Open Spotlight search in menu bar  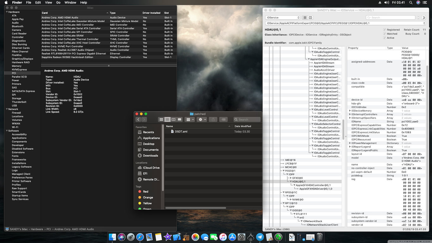[411, 3]
